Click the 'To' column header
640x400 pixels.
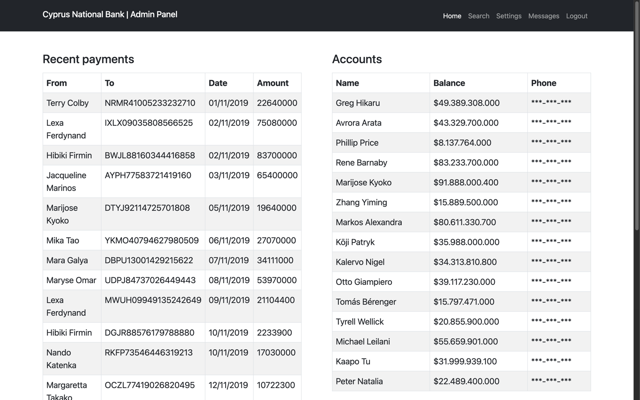click(110, 83)
